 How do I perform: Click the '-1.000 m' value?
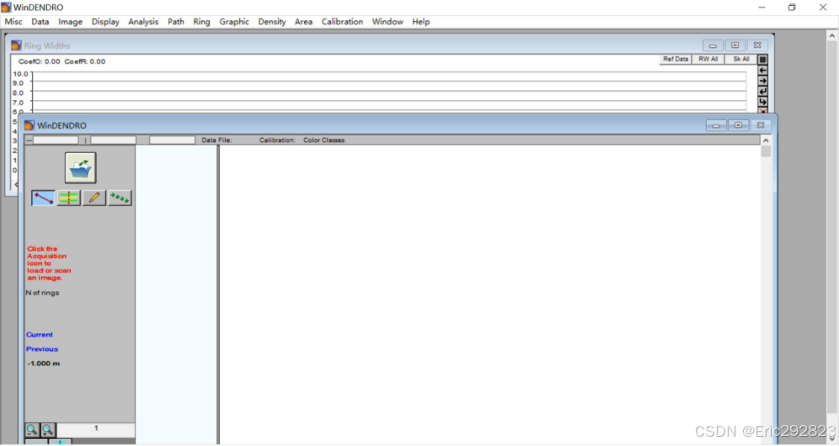[x=43, y=364]
